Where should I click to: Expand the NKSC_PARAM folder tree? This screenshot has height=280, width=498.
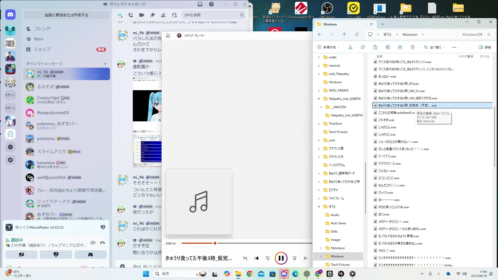(x=319, y=90)
